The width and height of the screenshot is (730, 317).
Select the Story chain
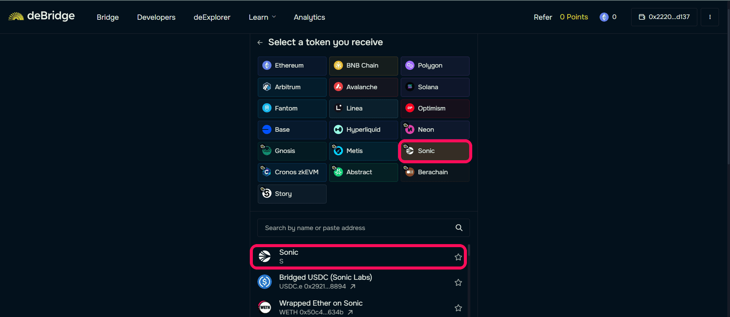pyautogui.click(x=292, y=194)
